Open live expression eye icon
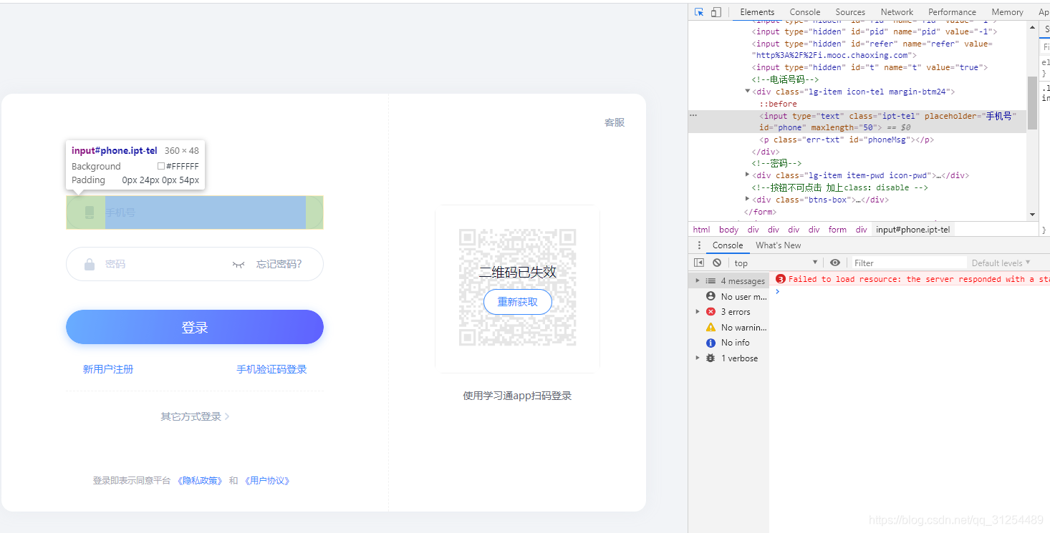1050x533 pixels. click(x=835, y=263)
